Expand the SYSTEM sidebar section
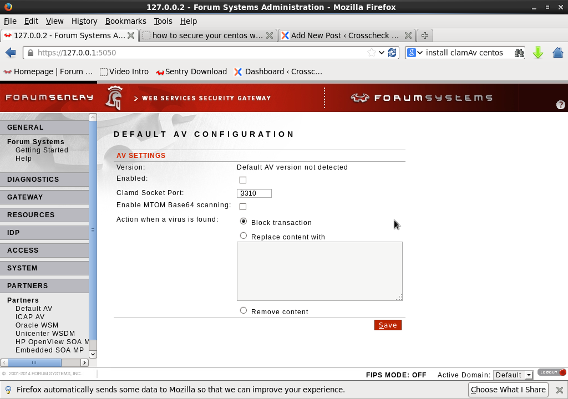Viewport: 568px width, 399px height. click(x=44, y=268)
